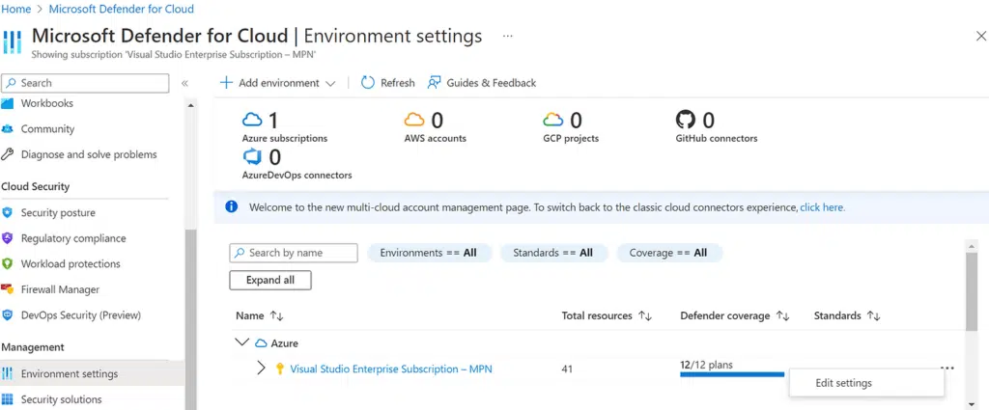Open DevOps Security (Preview) menu item
Viewport: 989px width, 410px height.
(x=81, y=314)
